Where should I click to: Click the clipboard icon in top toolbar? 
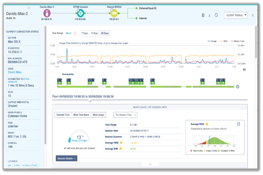[203, 15]
